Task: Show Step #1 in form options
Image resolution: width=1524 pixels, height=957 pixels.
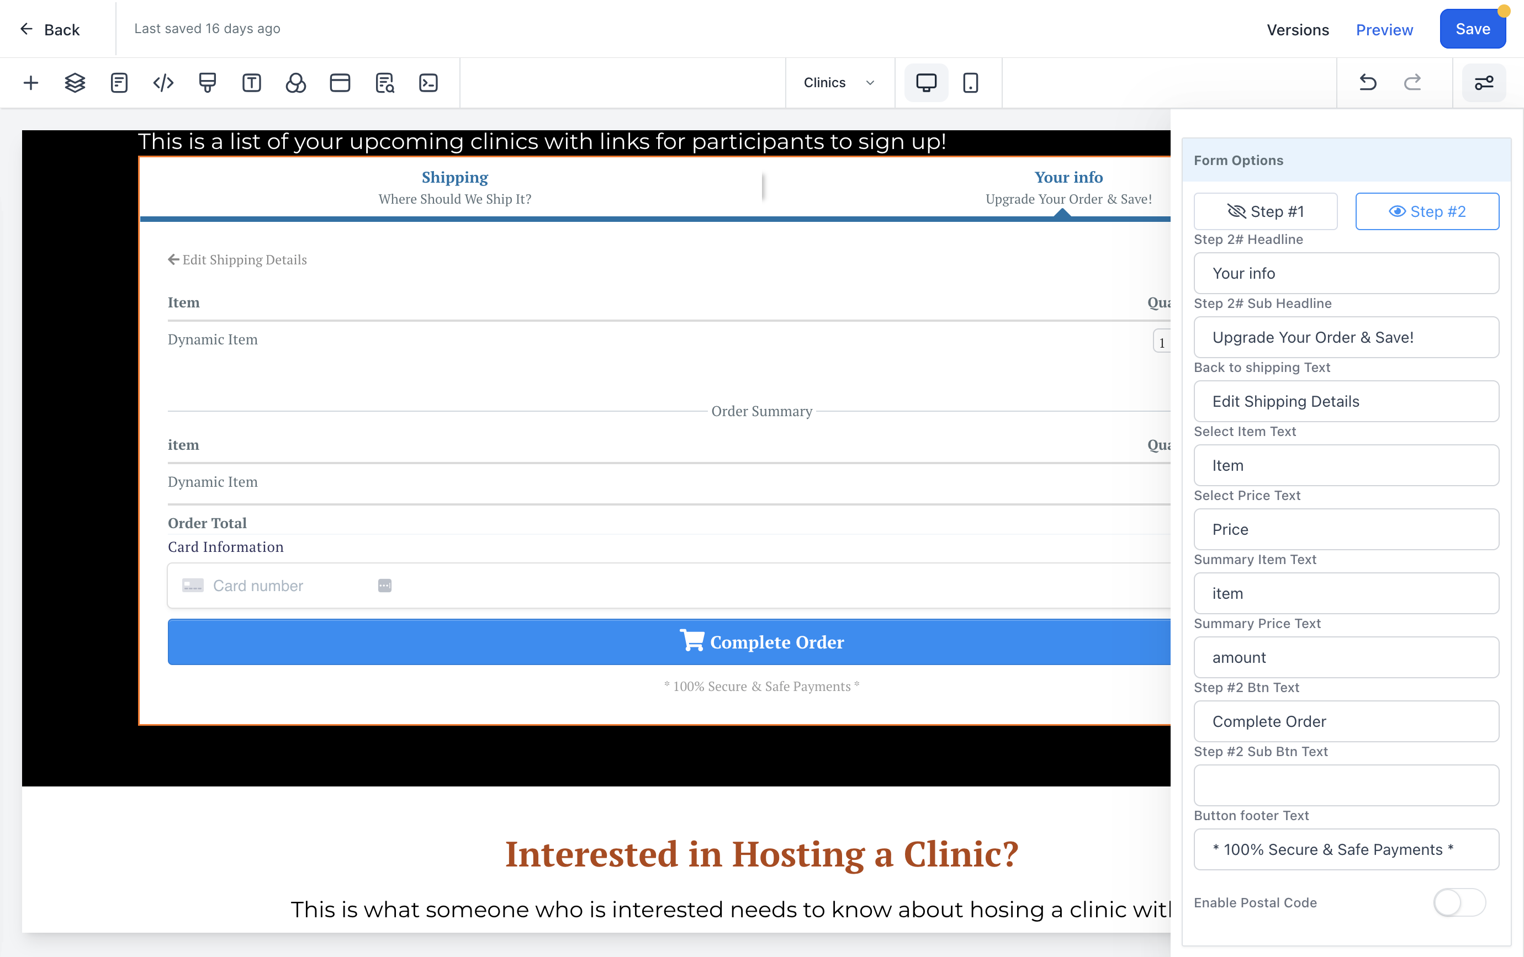Action: (1265, 211)
